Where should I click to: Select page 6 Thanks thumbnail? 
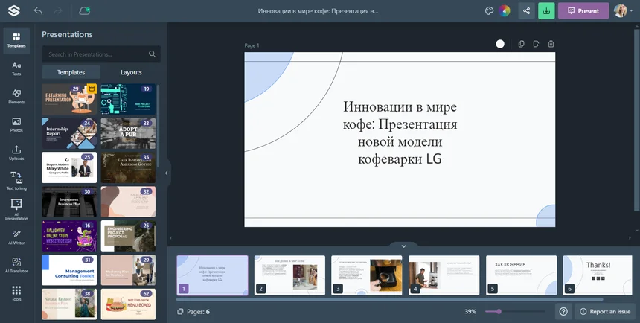click(598, 275)
